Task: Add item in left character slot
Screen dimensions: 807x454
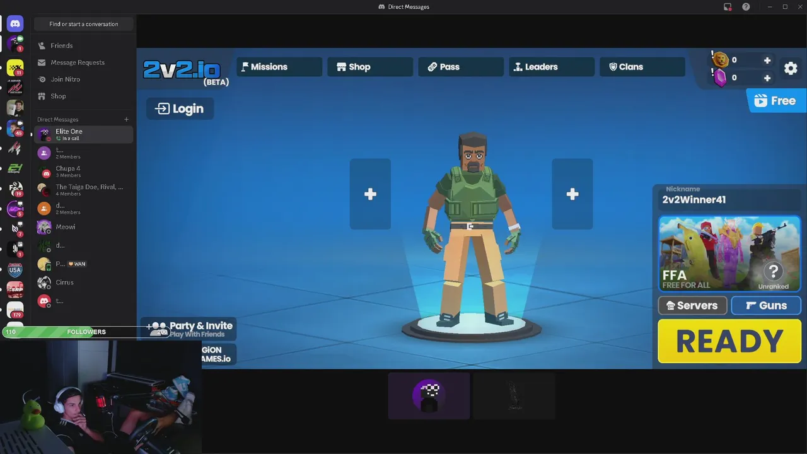Action: pyautogui.click(x=370, y=194)
